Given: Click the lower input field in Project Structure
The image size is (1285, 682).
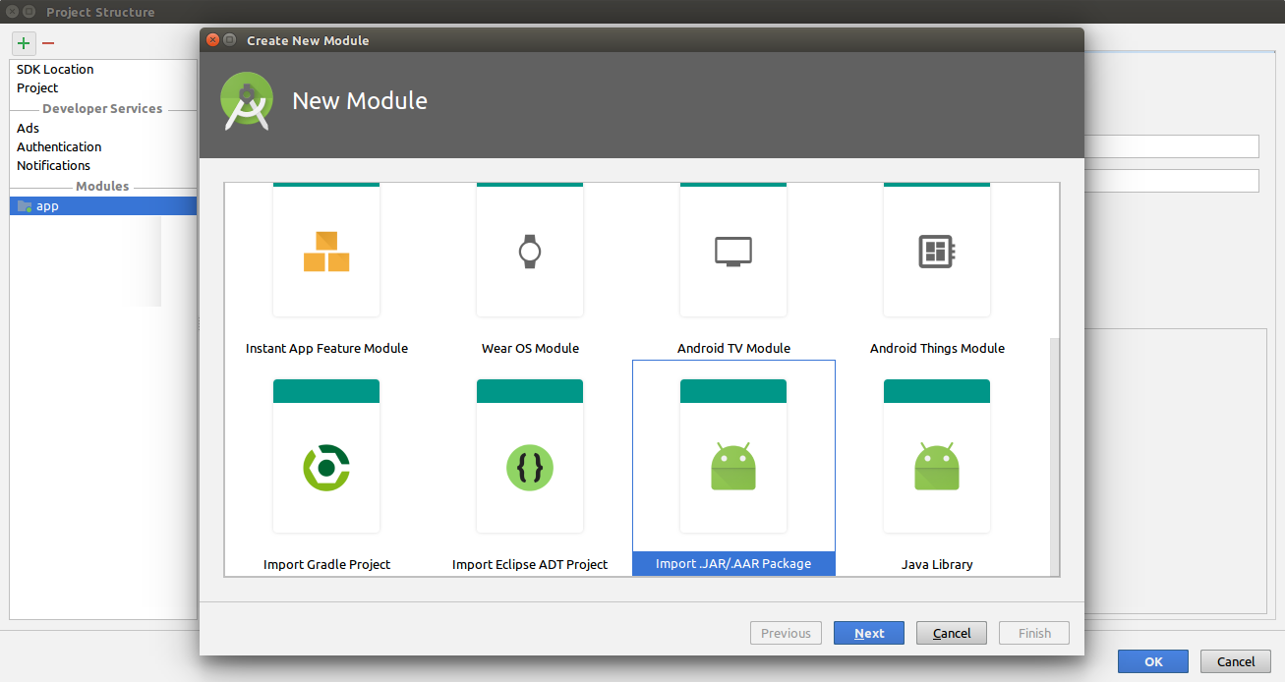Looking at the screenshot, I should coord(1172,181).
